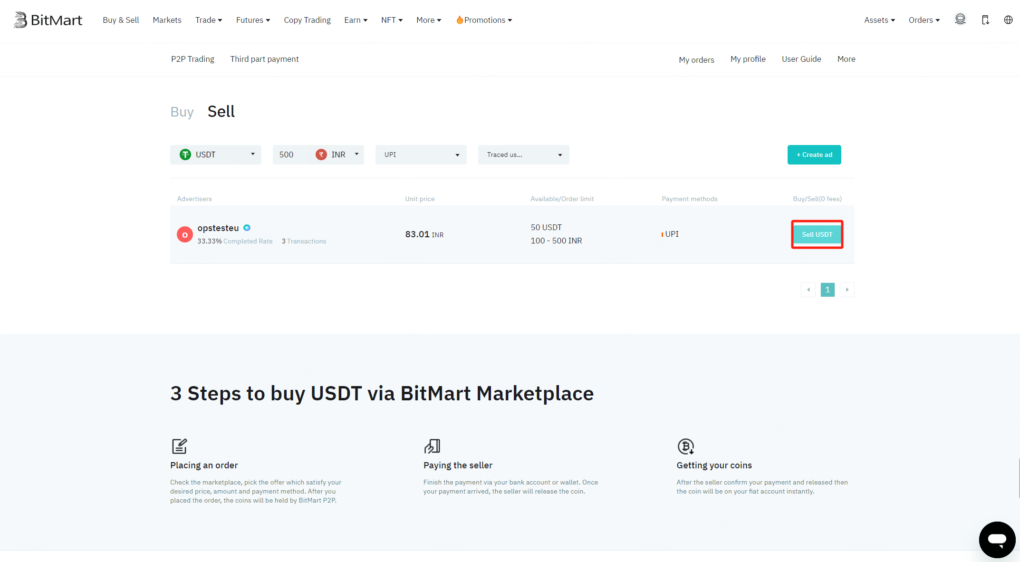Open More in P2P sub-navigation
The width and height of the screenshot is (1020, 562).
[846, 59]
